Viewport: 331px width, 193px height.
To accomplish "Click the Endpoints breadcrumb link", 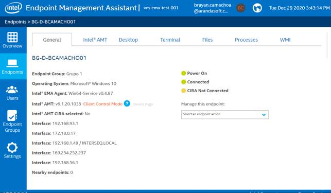I will [x=15, y=22].
